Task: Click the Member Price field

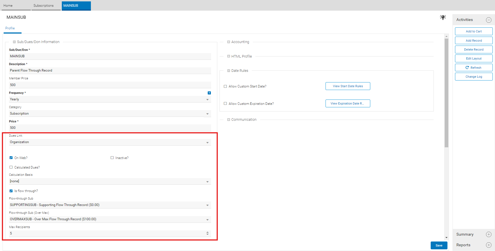Action: coord(110,85)
